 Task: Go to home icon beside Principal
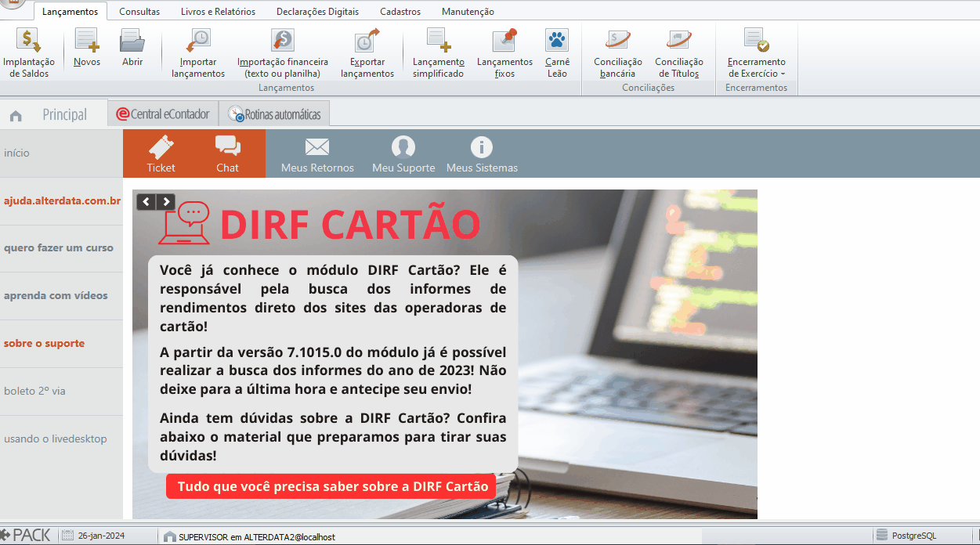pos(16,116)
